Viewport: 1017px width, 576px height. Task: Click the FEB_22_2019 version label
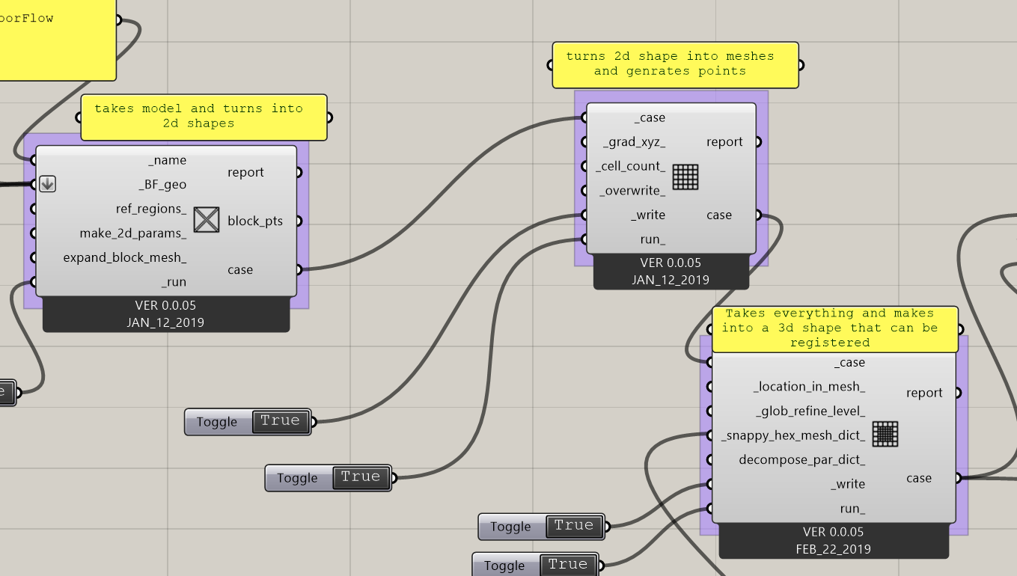[833, 548]
